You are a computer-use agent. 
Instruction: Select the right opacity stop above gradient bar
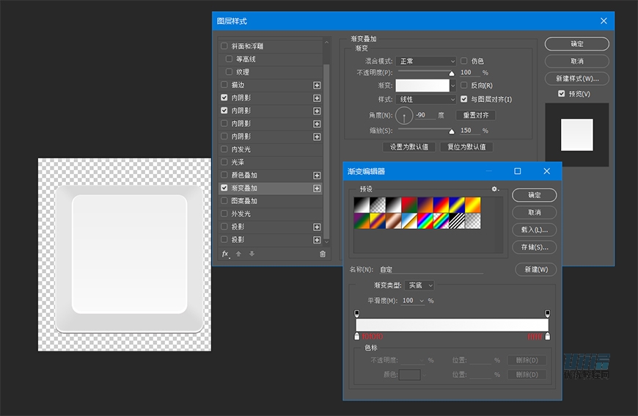pyautogui.click(x=547, y=313)
